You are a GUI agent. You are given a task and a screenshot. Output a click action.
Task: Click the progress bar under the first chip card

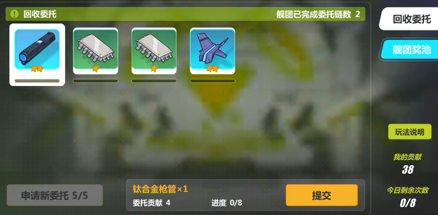[95, 81]
